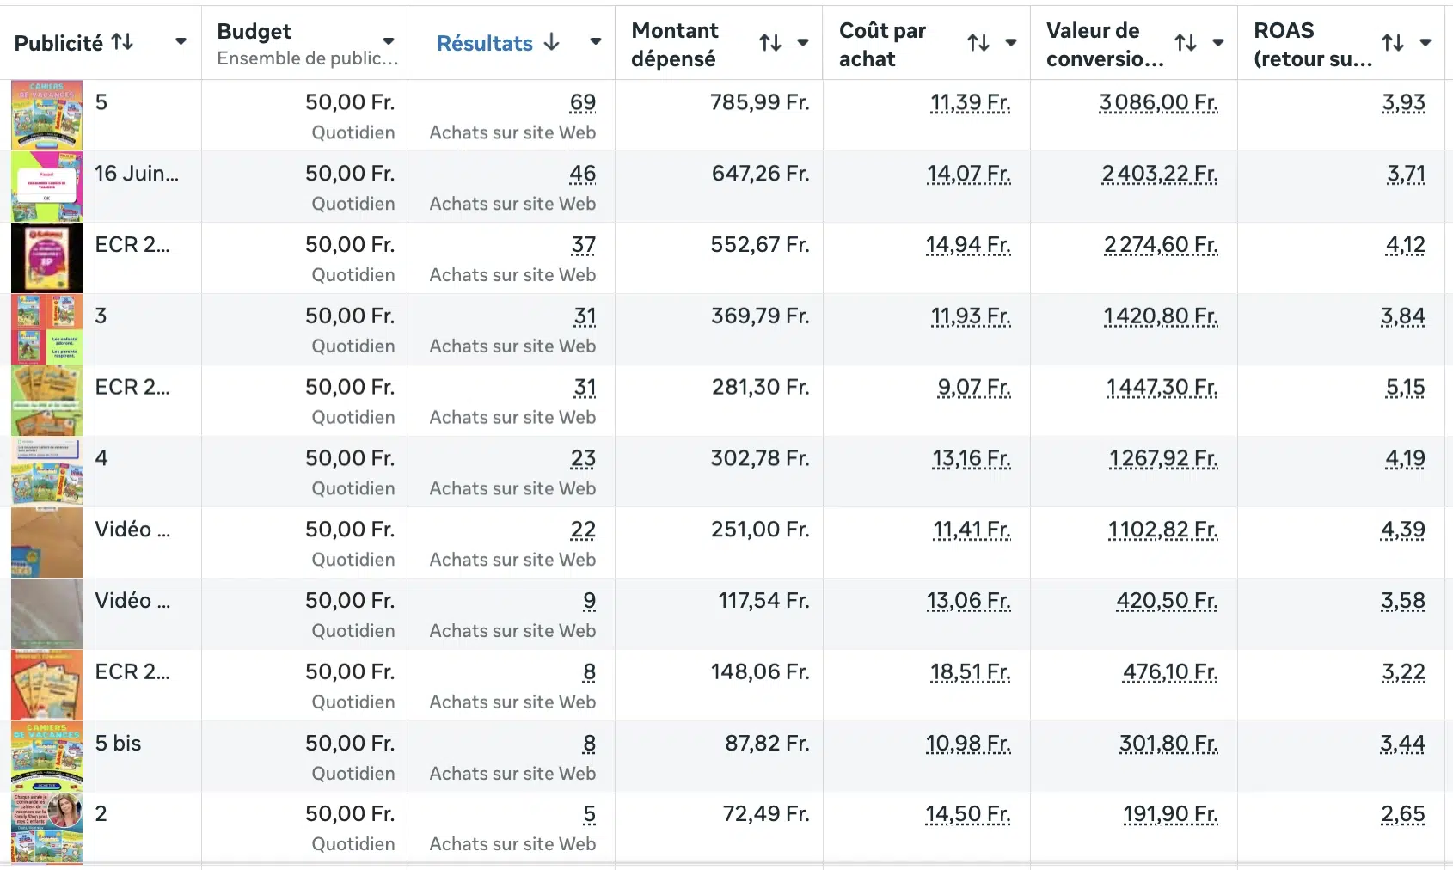This screenshot has height=870, width=1453.
Task: Open thumbnail of ad 5 bis
Action: coord(47,757)
